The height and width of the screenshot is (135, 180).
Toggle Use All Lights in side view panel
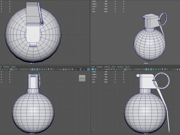tap(156, 69)
